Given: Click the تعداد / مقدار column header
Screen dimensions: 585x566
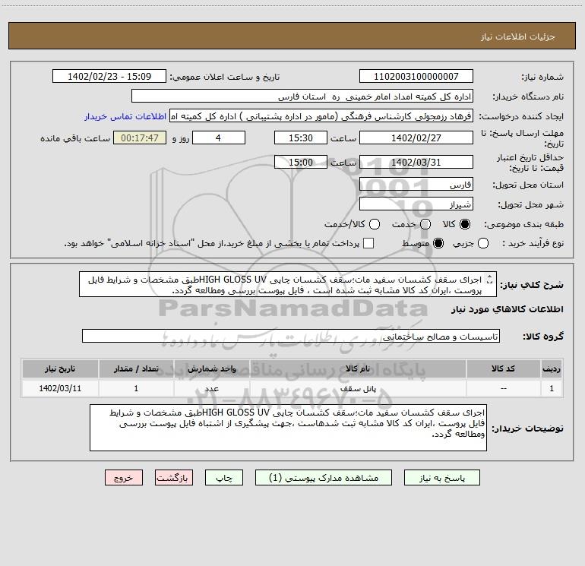Looking at the screenshot, I should (x=136, y=368).
